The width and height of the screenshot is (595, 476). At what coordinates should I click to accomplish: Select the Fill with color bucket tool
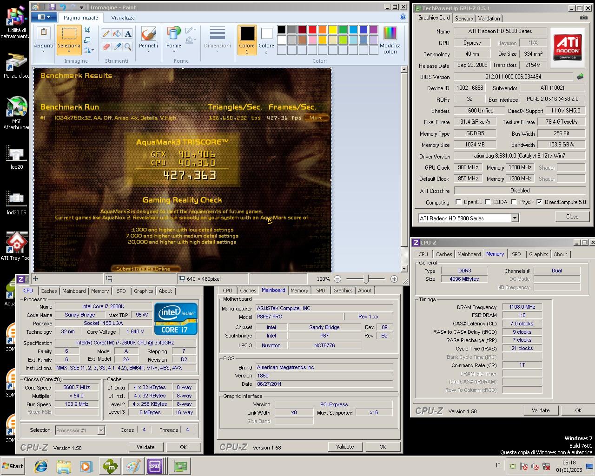click(117, 34)
